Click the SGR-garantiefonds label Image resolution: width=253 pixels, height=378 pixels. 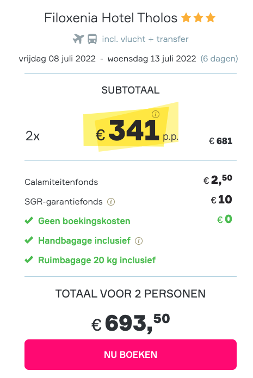click(x=64, y=202)
